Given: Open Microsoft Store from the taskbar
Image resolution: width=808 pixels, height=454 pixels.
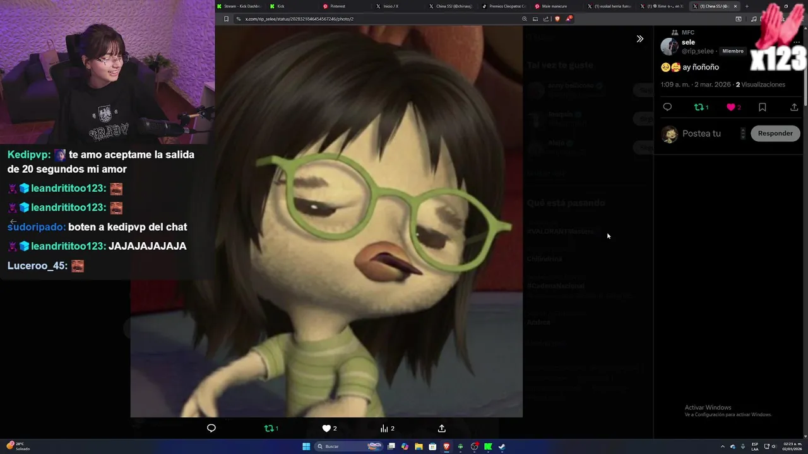Looking at the screenshot, I should coord(432,446).
